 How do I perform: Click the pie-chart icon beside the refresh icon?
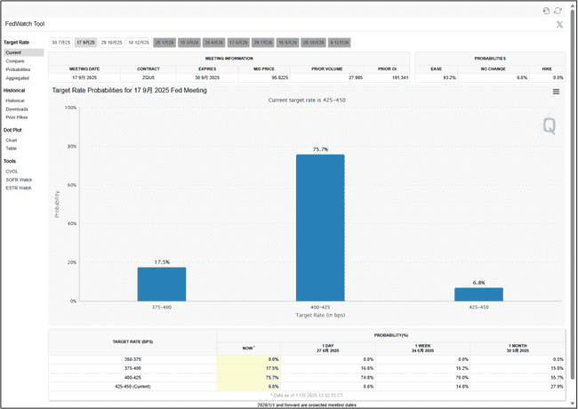click(546, 11)
